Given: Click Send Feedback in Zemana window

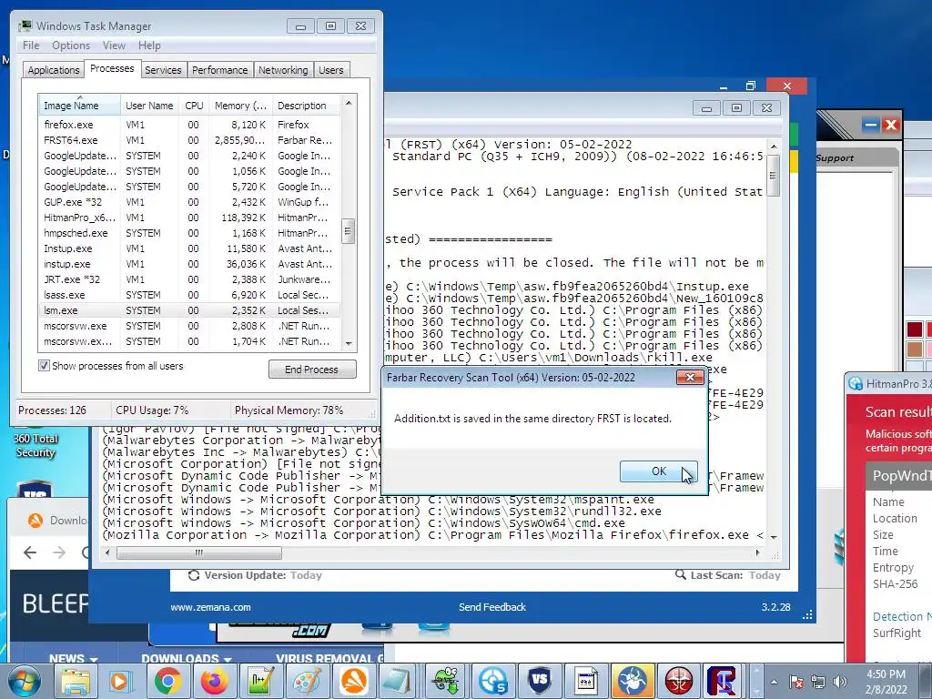Looking at the screenshot, I should (x=492, y=607).
